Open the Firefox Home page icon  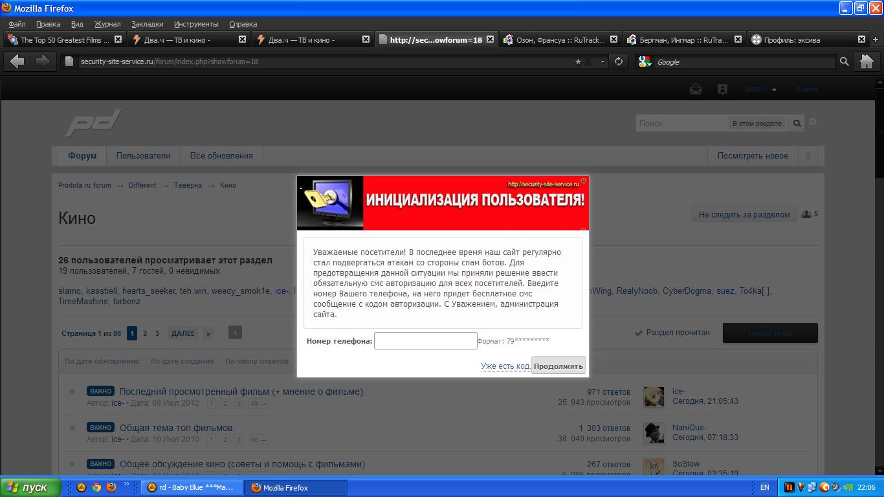tap(867, 61)
